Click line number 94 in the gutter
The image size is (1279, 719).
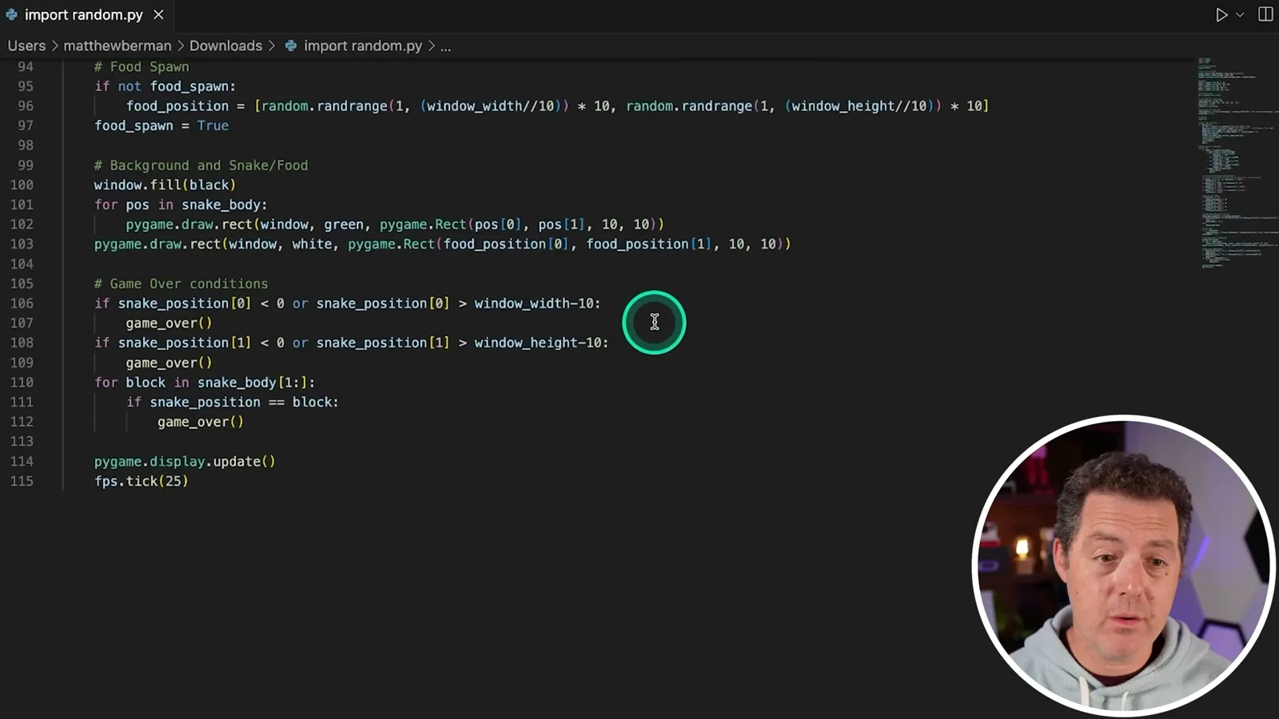point(26,66)
